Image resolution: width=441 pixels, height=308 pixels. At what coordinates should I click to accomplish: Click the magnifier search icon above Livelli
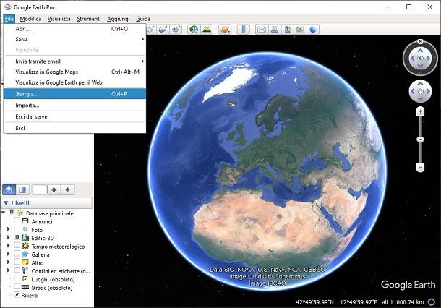coord(9,190)
